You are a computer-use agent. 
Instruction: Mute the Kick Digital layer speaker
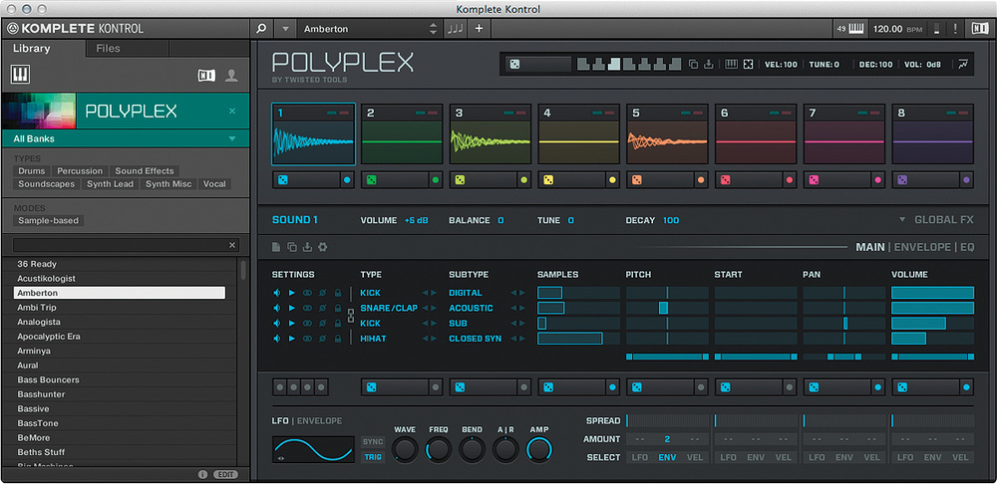click(276, 293)
